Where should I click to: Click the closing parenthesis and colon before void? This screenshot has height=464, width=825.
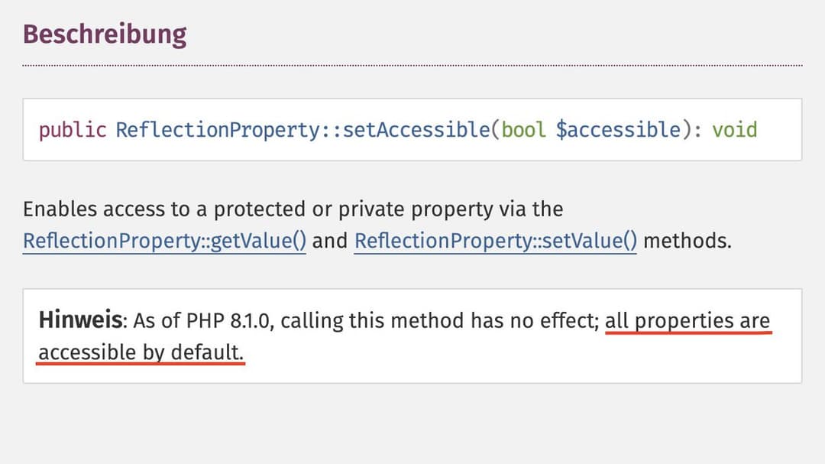(692, 130)
